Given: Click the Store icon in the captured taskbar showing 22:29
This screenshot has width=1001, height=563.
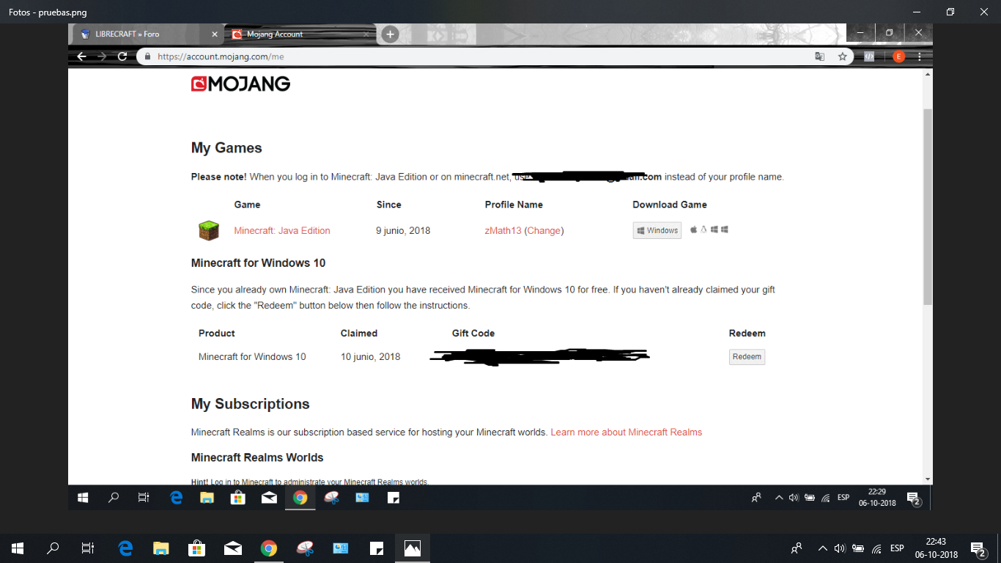Looking at the screenshot, I should [x=237, y=498].
